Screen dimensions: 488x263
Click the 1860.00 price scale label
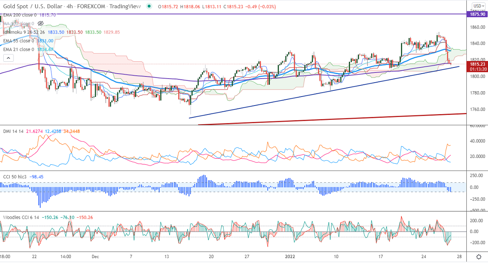pyautogui.click(x=477, y=27)
